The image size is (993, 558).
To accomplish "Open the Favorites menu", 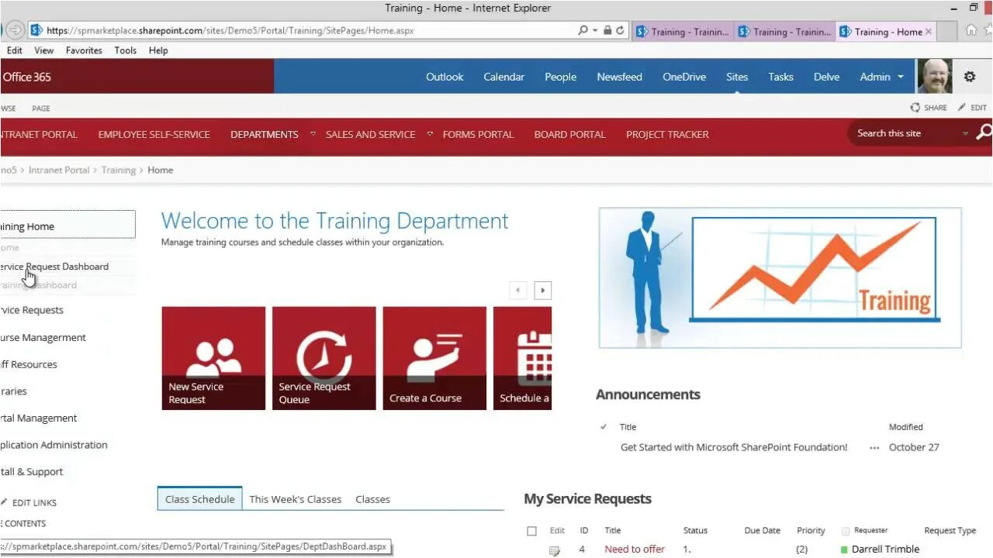I will [x=83, y=50].
